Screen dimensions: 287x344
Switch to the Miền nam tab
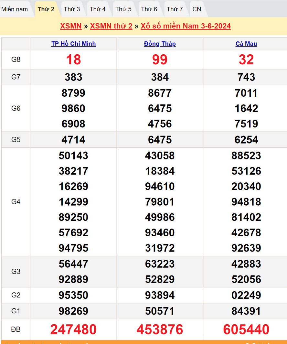point(15,9)
